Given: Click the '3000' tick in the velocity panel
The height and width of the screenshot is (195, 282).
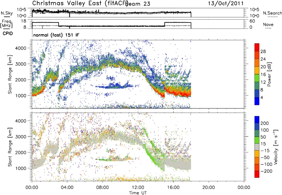Looking at the screenshot, I should [x=20, y=137].
